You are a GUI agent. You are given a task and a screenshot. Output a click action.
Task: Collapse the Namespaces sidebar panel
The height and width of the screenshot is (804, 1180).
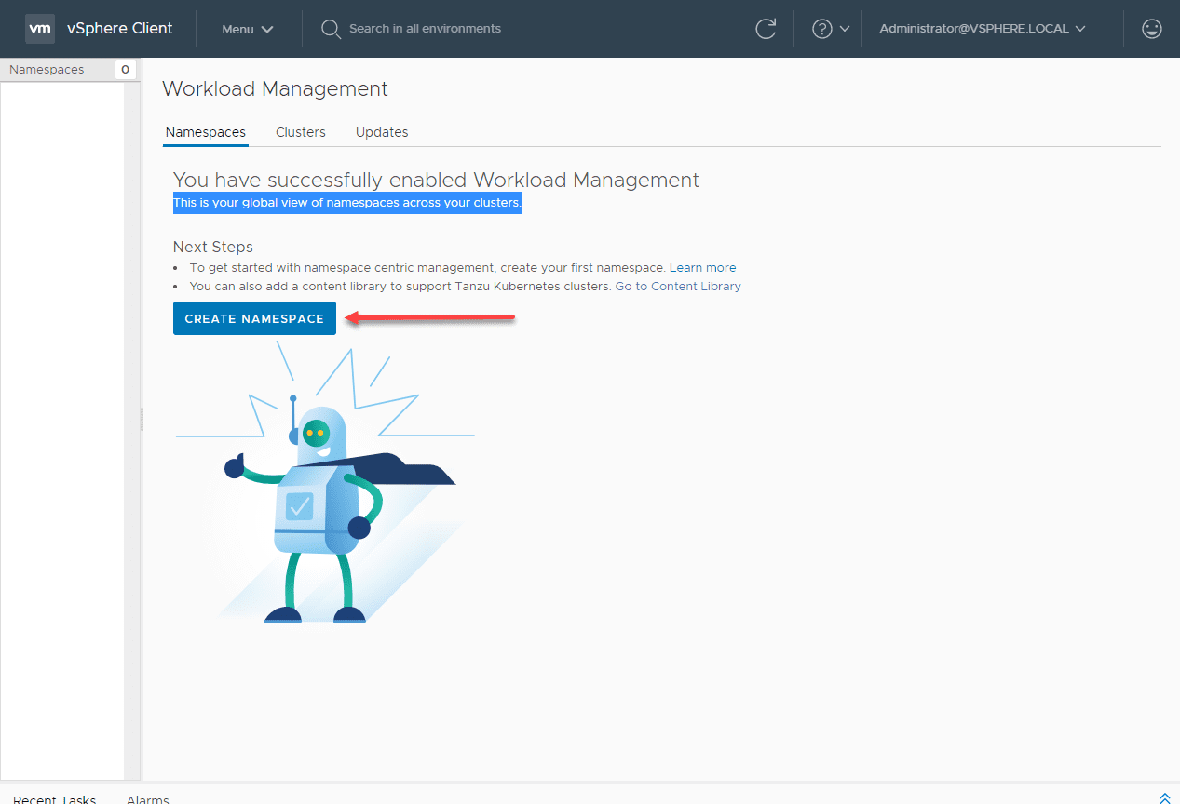click(141, 419)
